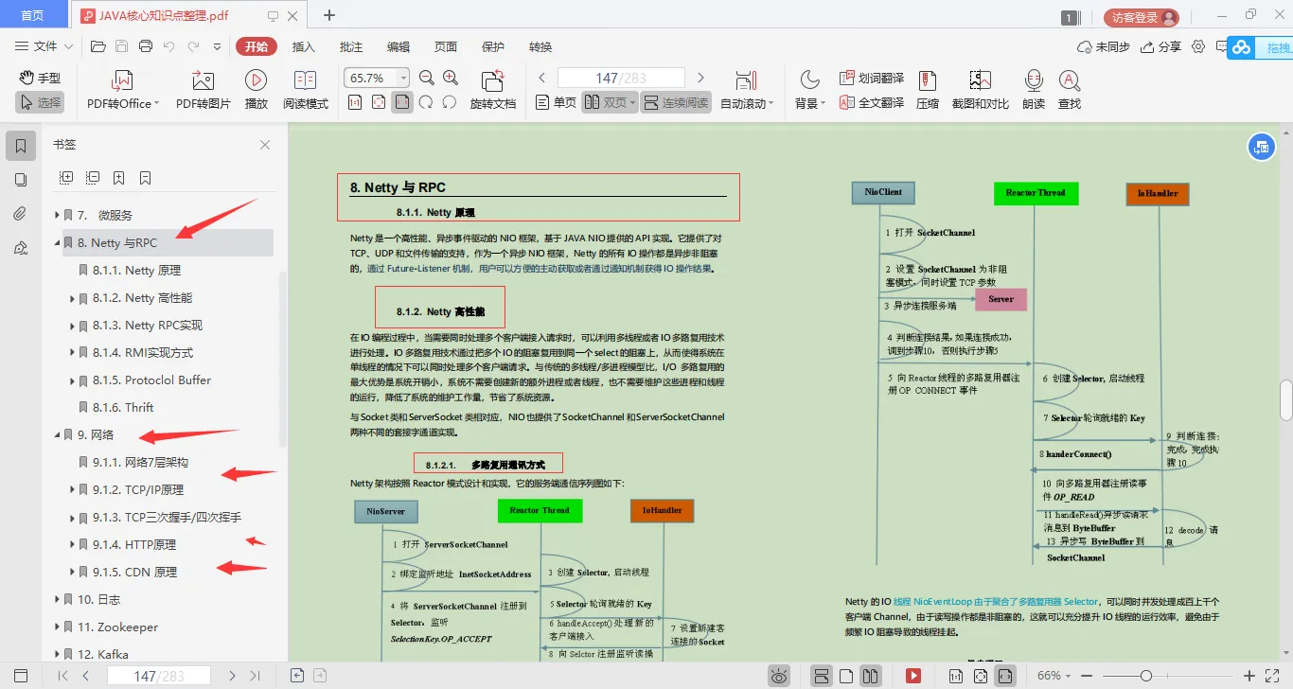Click the zoom out magnifier in toolbar

(x=427, y=78)
